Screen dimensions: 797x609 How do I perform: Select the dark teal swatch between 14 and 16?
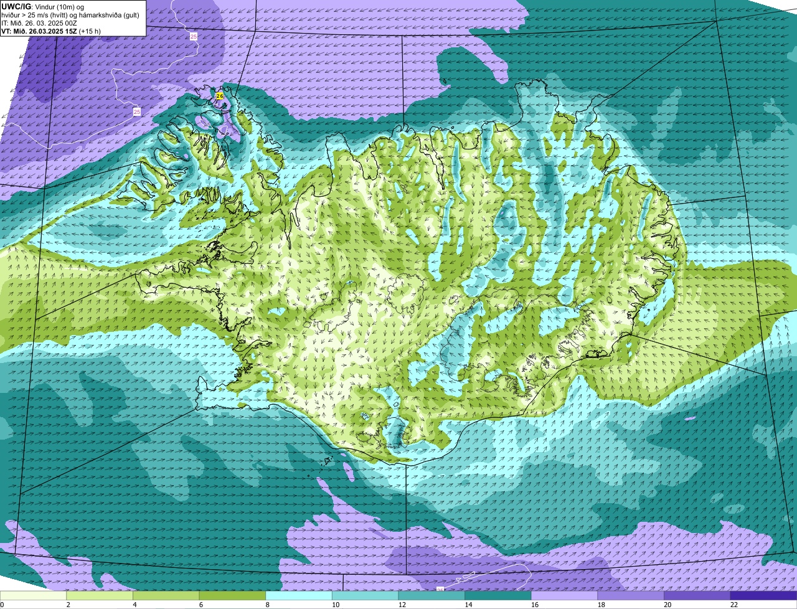(498, 595)
